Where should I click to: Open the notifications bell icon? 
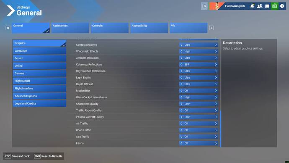click(x=252, y=6)
